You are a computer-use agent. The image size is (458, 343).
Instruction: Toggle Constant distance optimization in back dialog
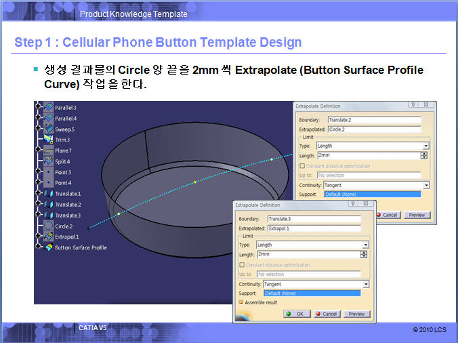coord(302,166)
